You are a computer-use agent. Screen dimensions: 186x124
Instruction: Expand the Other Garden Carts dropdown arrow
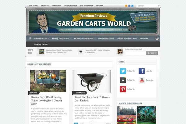(95, 38)
